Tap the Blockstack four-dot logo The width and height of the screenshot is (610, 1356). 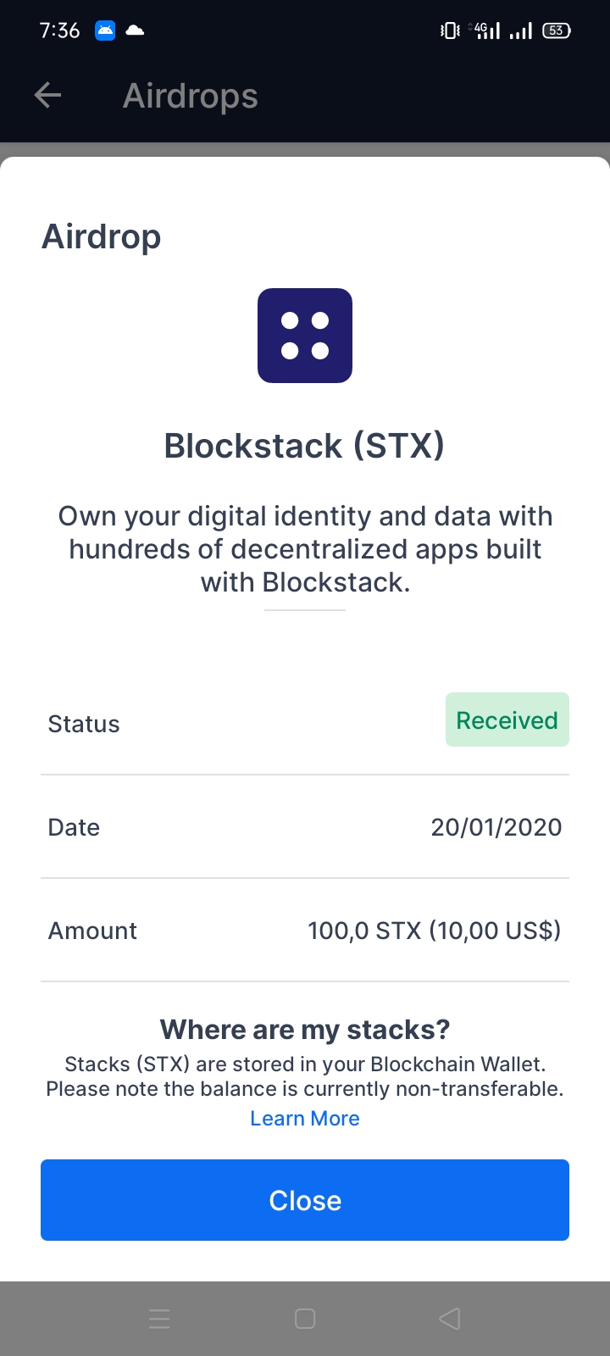(x=305, y=336)
